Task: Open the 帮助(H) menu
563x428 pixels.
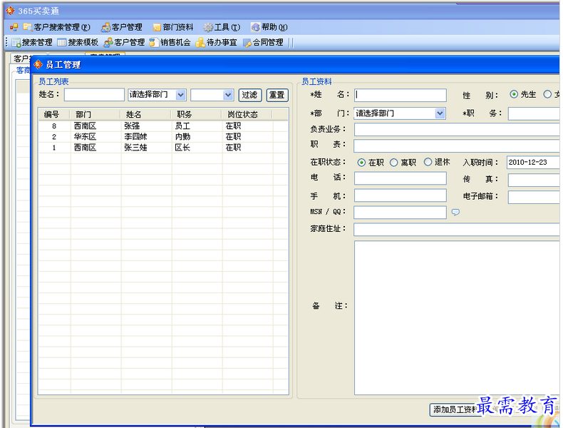Action: 269,27
